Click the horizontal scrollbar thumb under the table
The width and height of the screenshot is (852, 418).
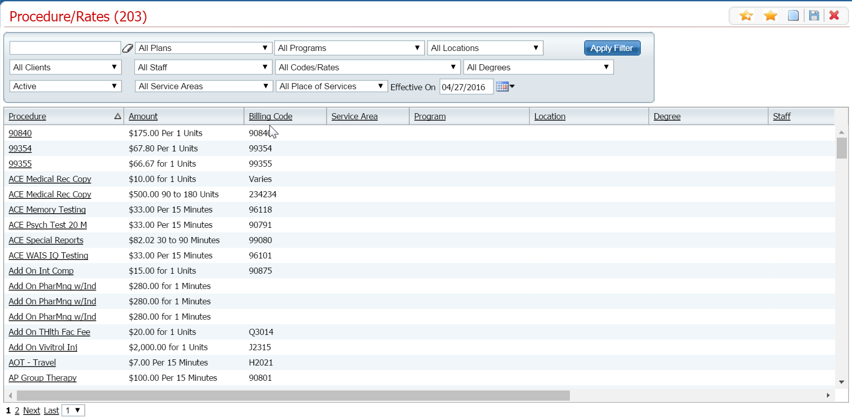[293, 396]
